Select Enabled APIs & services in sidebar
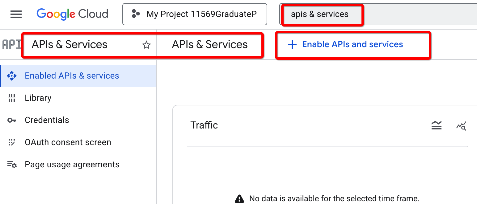477x204 pixels. point(78,76)
